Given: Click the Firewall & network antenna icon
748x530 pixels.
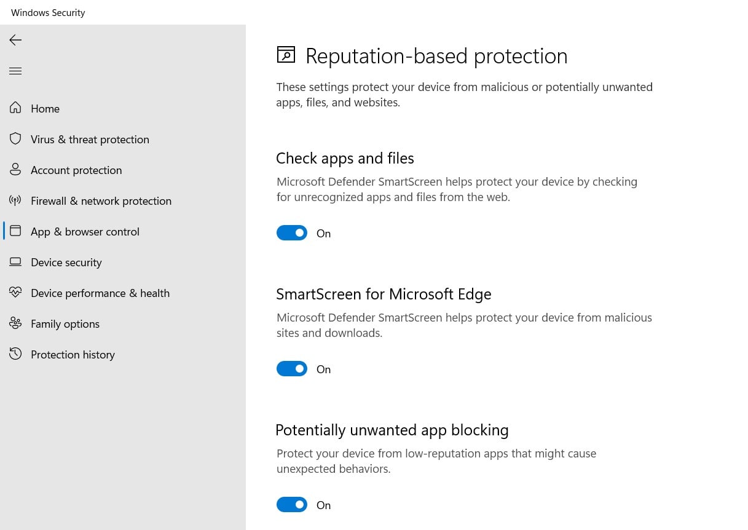Looking at the screenshot, I should click(x=15, y=200).
